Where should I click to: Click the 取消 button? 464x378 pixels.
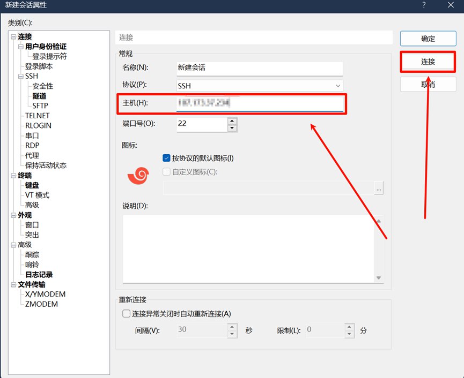click(x=428, y=84)
